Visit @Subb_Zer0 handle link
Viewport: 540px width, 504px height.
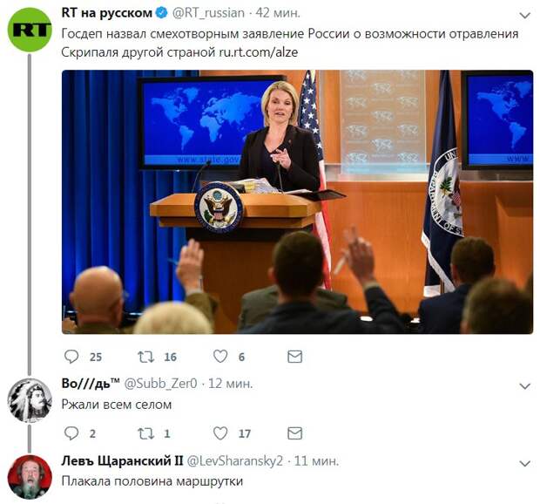pyautogui.click(x=160, y=384)
